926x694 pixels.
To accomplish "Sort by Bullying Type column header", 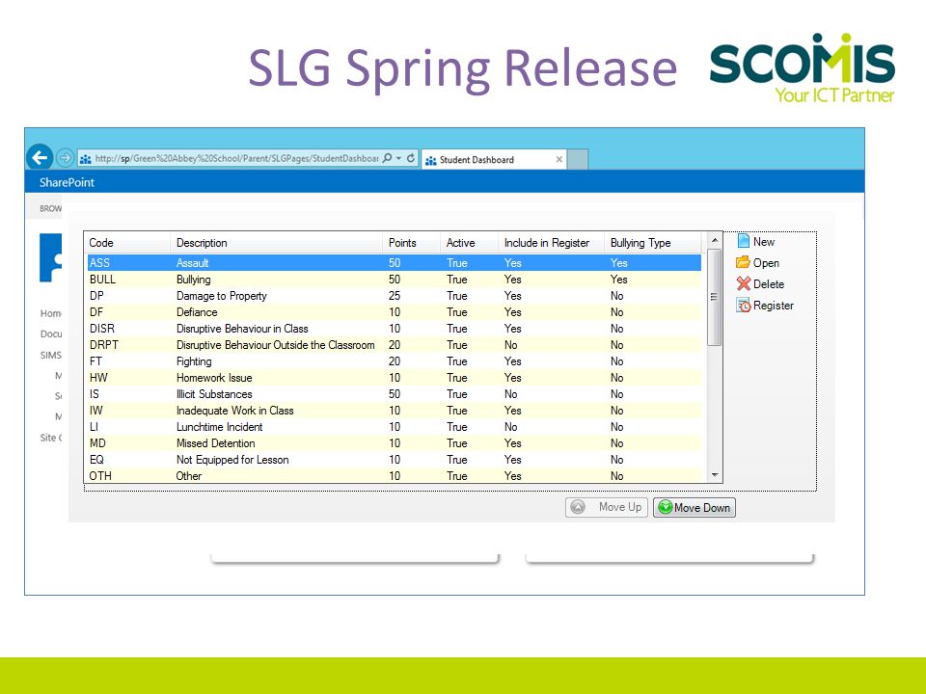I will [x=653, y=243].
